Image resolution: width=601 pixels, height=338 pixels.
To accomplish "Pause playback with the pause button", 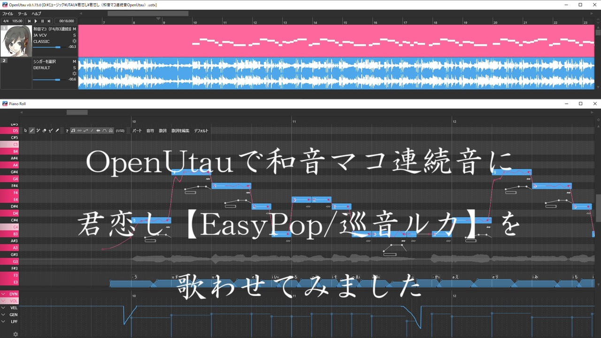I will [42, 21].
